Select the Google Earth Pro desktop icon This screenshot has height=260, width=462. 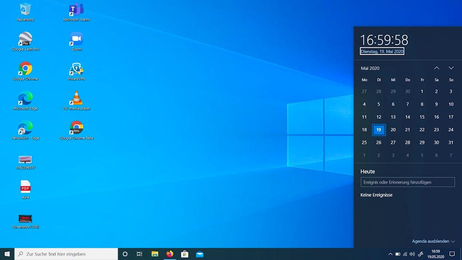click(25, 42)
